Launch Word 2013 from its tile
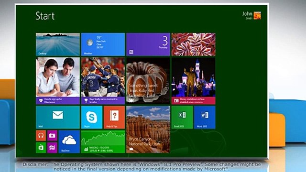 coord(205,117)
